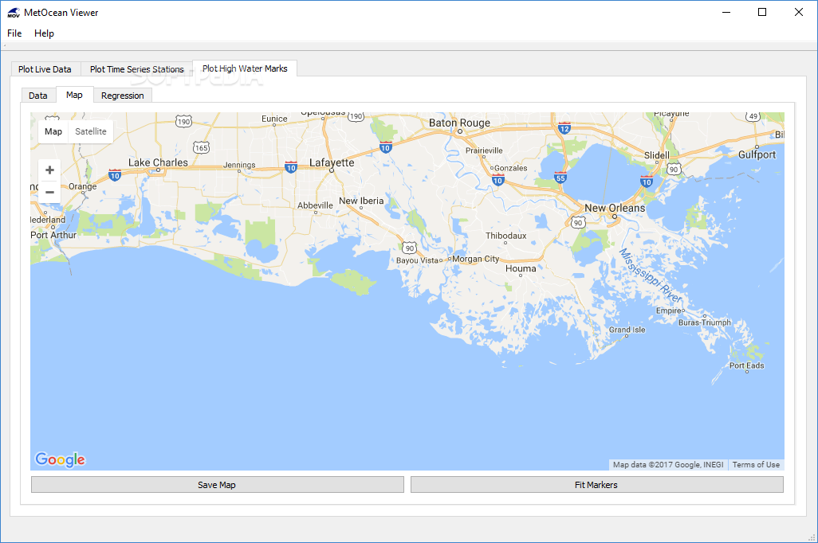Click the Mississippi River label
Screen dimensions: 818x543
651,275
